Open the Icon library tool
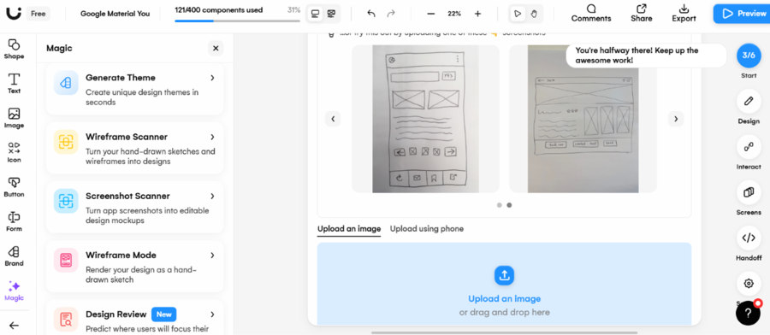Viewport: 770px width, 335px height. [14, 152]
